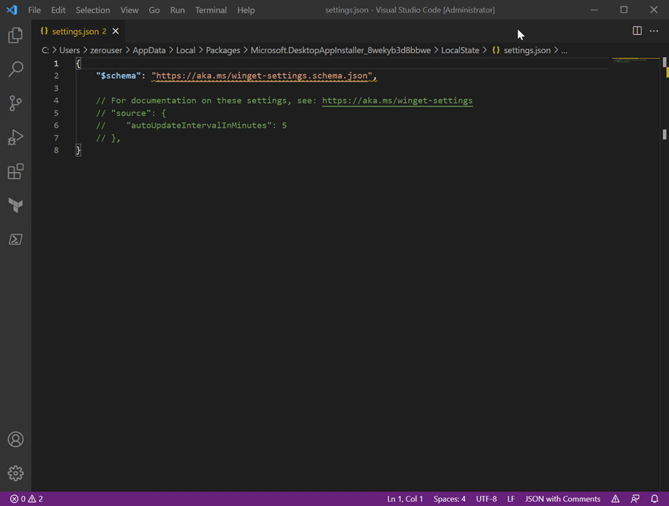The height and width of the screenshot is (506, 669).
Task: Open the Terraform extension icon
Action: 15,205
